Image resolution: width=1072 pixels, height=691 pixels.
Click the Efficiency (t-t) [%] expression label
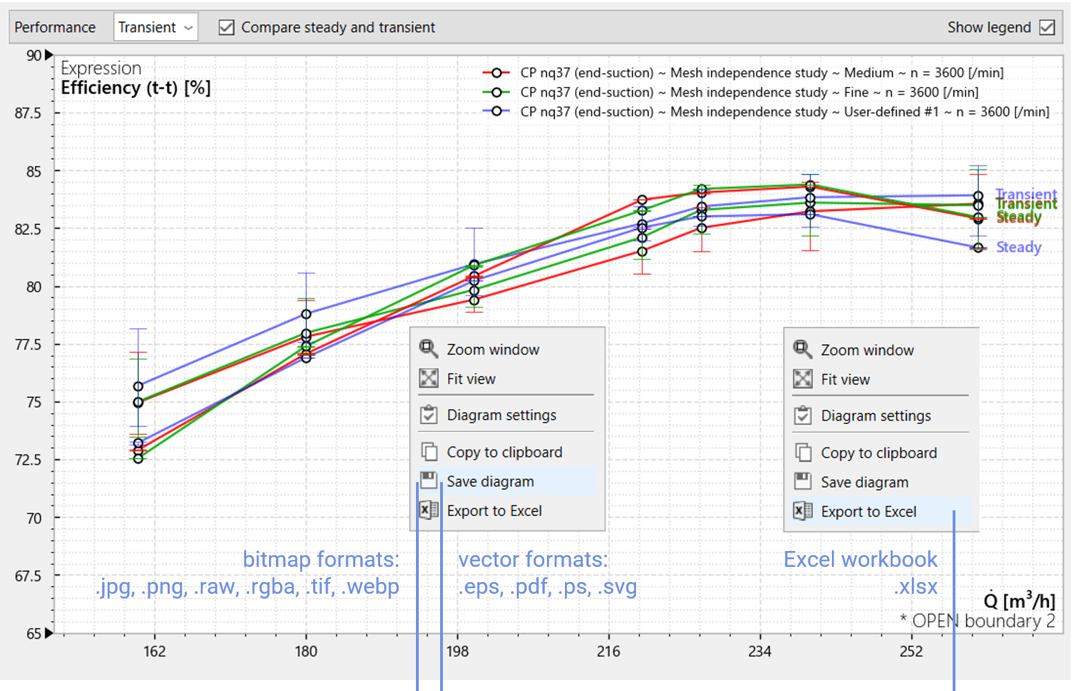click(x=136, y=88)
